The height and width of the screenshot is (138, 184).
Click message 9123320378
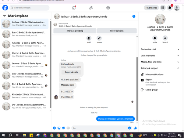click(x=67, y=97)
